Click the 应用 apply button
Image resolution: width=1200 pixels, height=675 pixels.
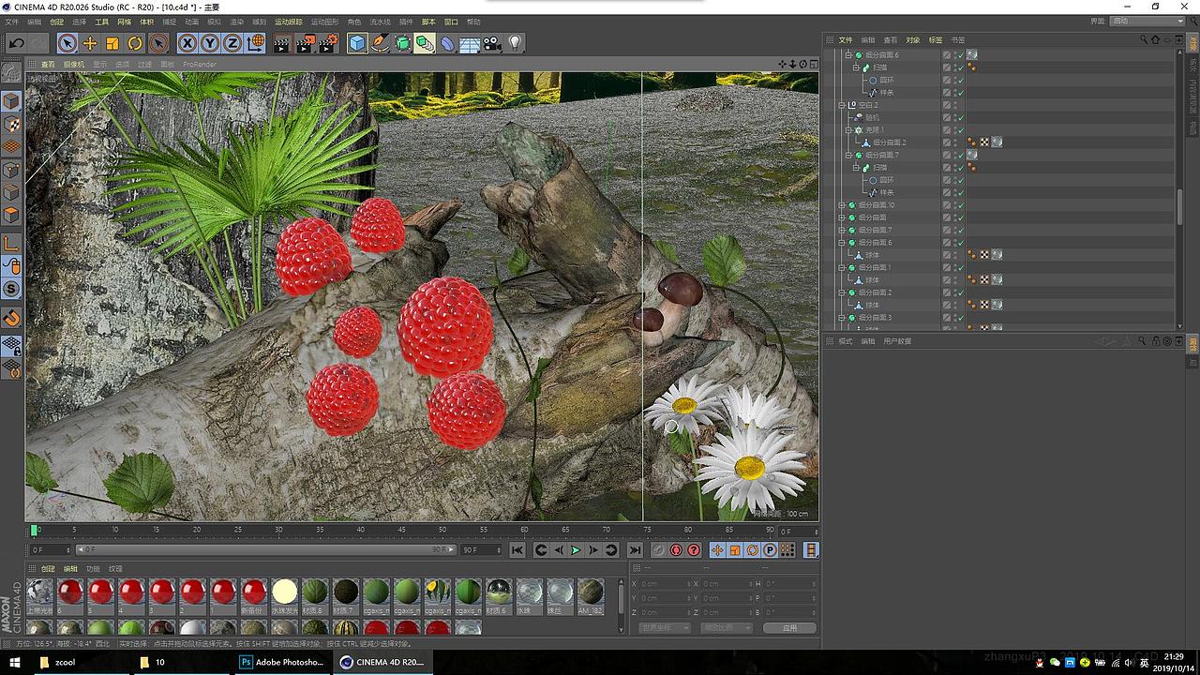[789, 628]
